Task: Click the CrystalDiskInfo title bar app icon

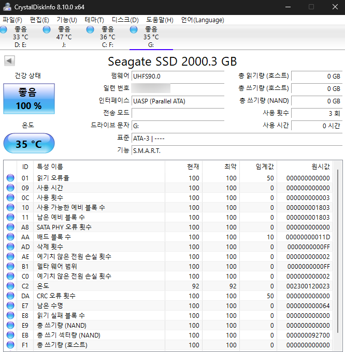Action: (7, 7)
